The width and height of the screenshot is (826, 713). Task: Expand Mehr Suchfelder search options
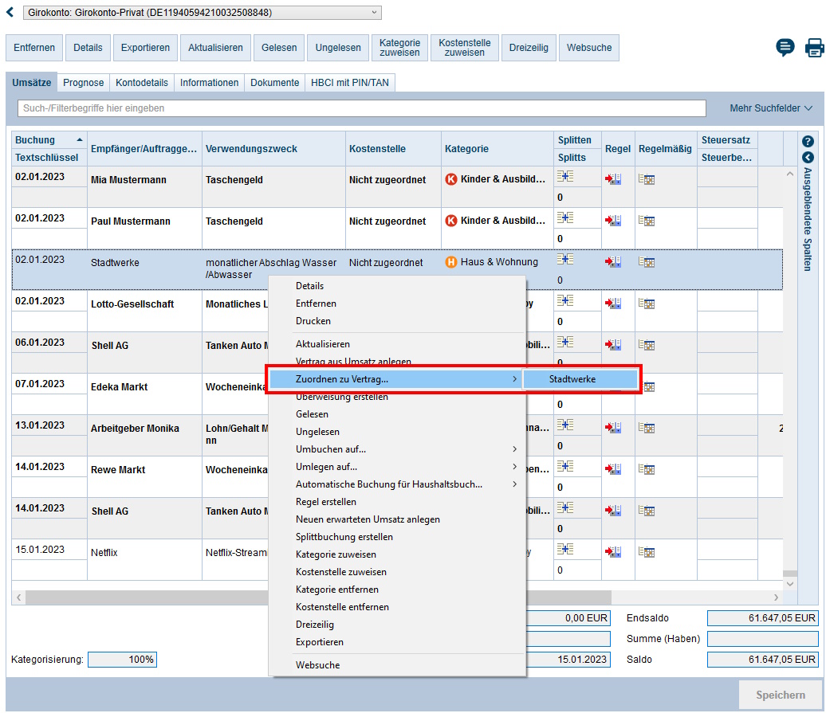771,108
